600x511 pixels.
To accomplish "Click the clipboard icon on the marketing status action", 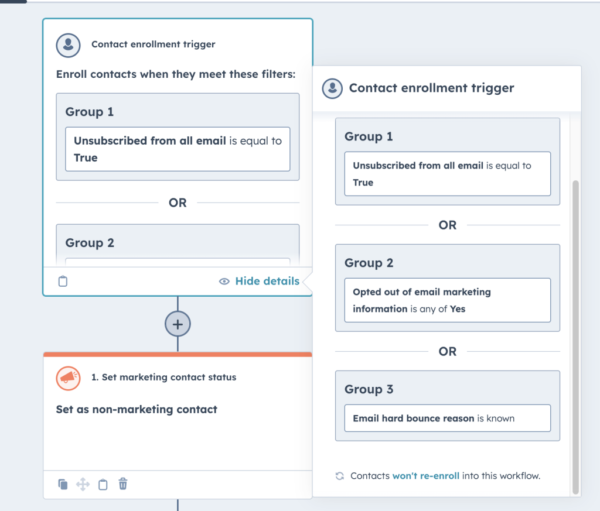I will (103, 484).
